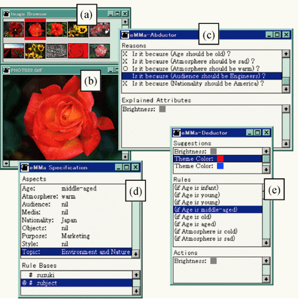Select rule 'if Atmosphere is cold'

click(x=218, y=231)
